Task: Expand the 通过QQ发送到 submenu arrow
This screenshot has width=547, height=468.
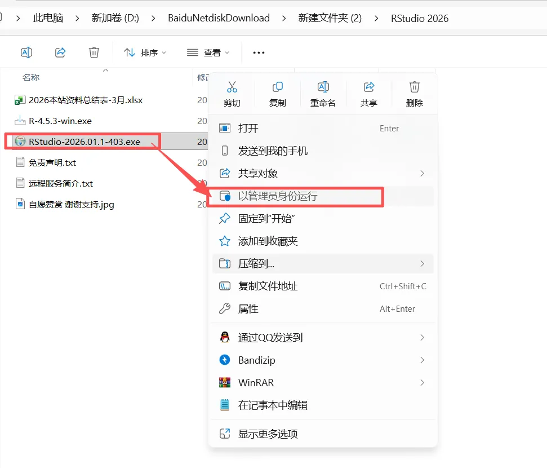Action: [x=422, y=337]
